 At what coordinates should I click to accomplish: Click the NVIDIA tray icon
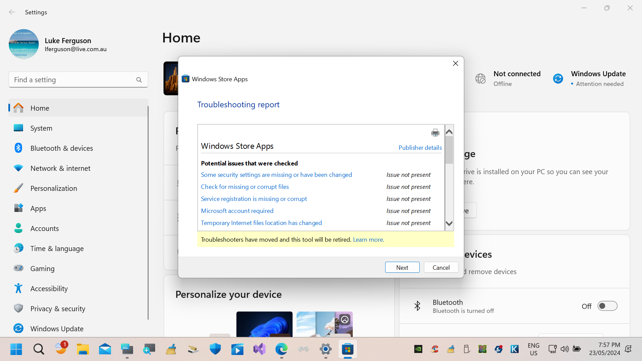(x=418, y=349)
